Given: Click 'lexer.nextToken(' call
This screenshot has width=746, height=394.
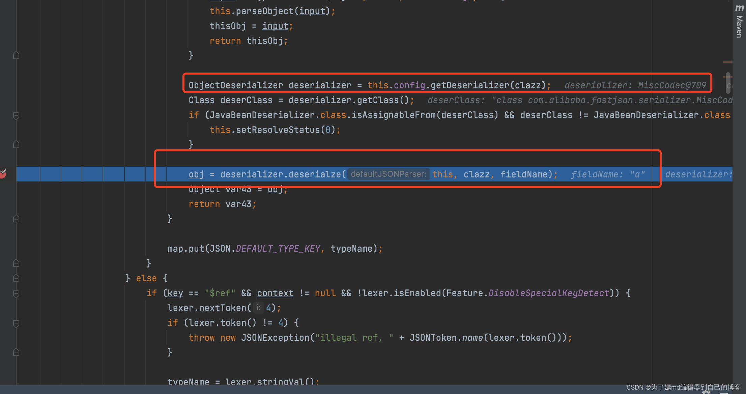Looking at the screenshot, I should [x=209, y=308].
